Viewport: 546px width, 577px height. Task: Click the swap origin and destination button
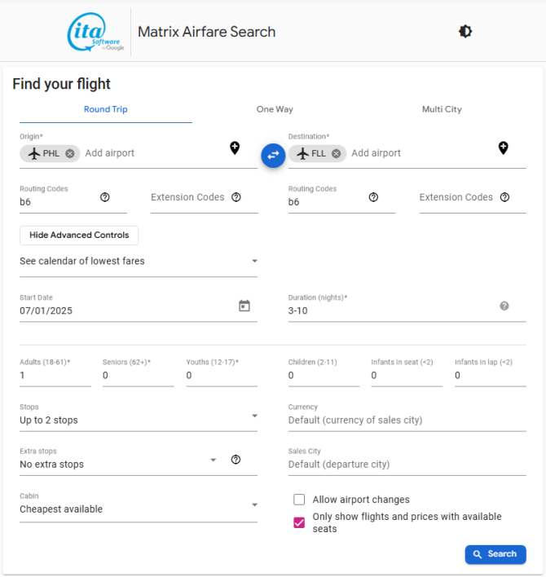273,154
